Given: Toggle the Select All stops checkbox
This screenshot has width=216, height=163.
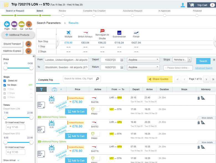Looking at the screenshot, I should point(5,81).
